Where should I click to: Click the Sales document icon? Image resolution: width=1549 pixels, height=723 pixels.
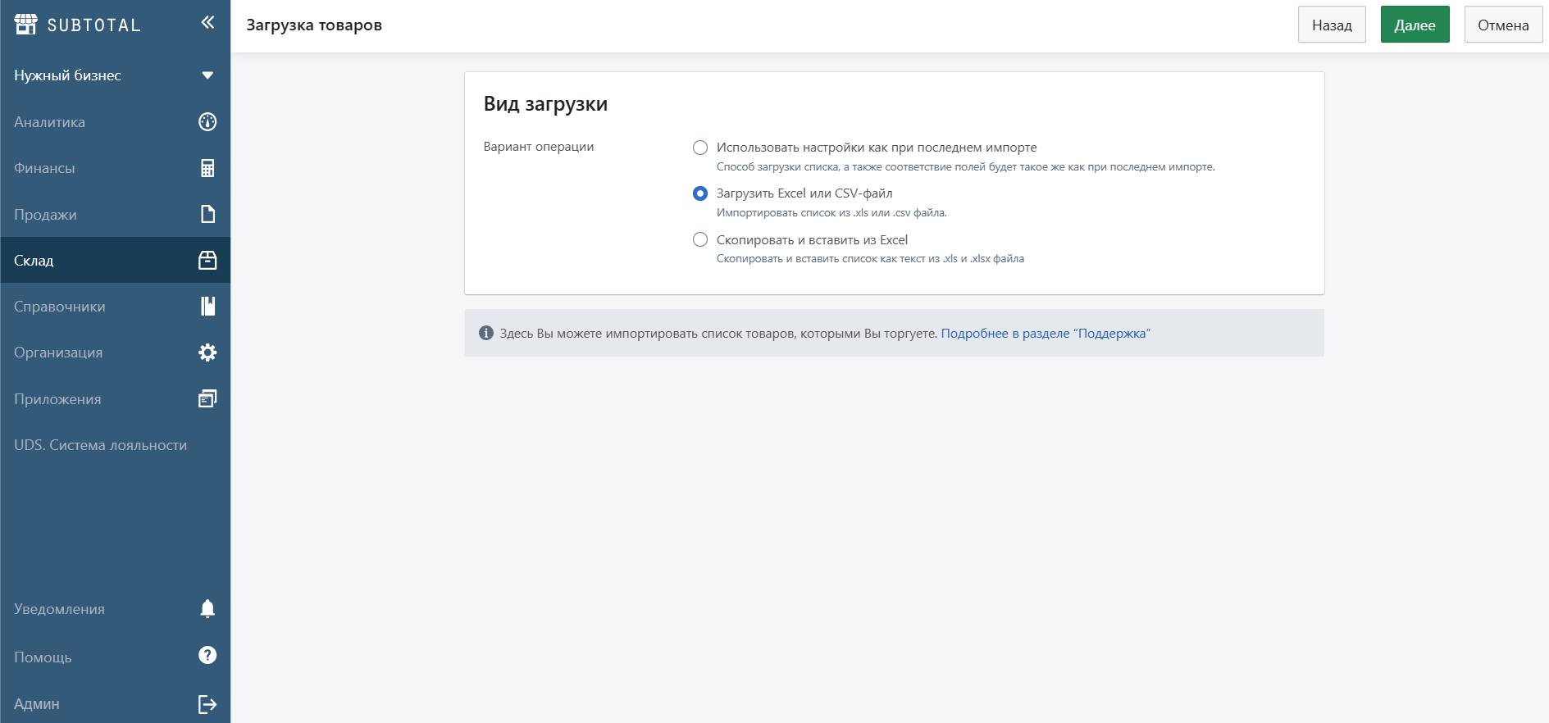click(207, 214)
